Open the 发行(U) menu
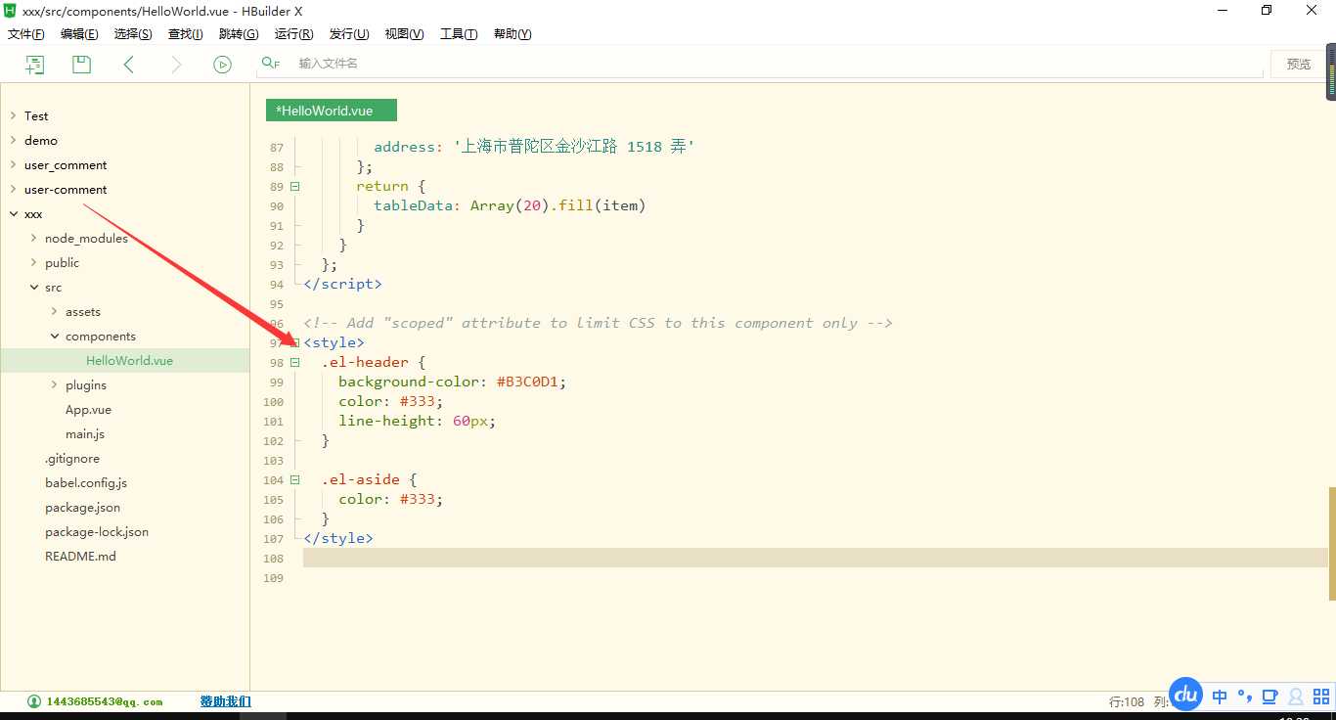 [x=349, y=34]
